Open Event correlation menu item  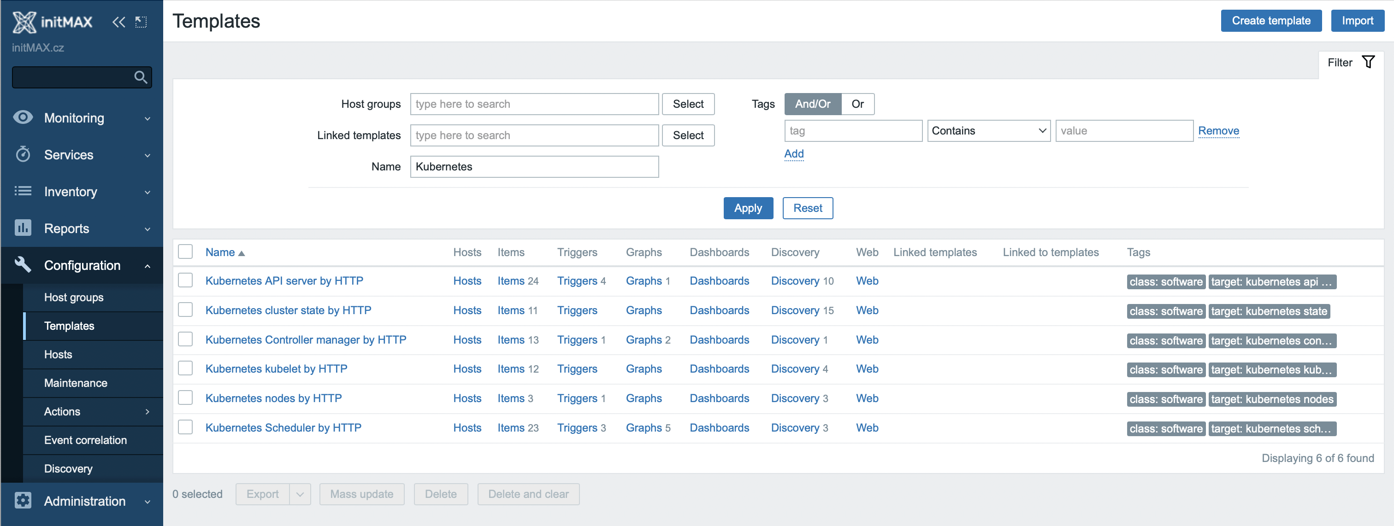[85, 440]
